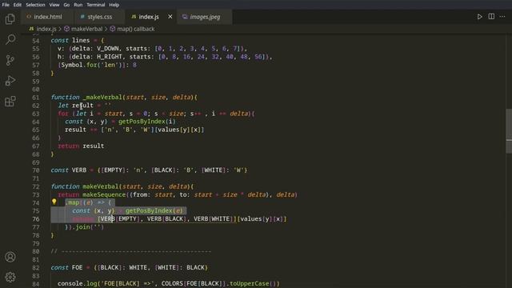Viewport: 512px width, 288px height.
Task: Click index.js in the breadcrumb path
Action: coord(46,29)
